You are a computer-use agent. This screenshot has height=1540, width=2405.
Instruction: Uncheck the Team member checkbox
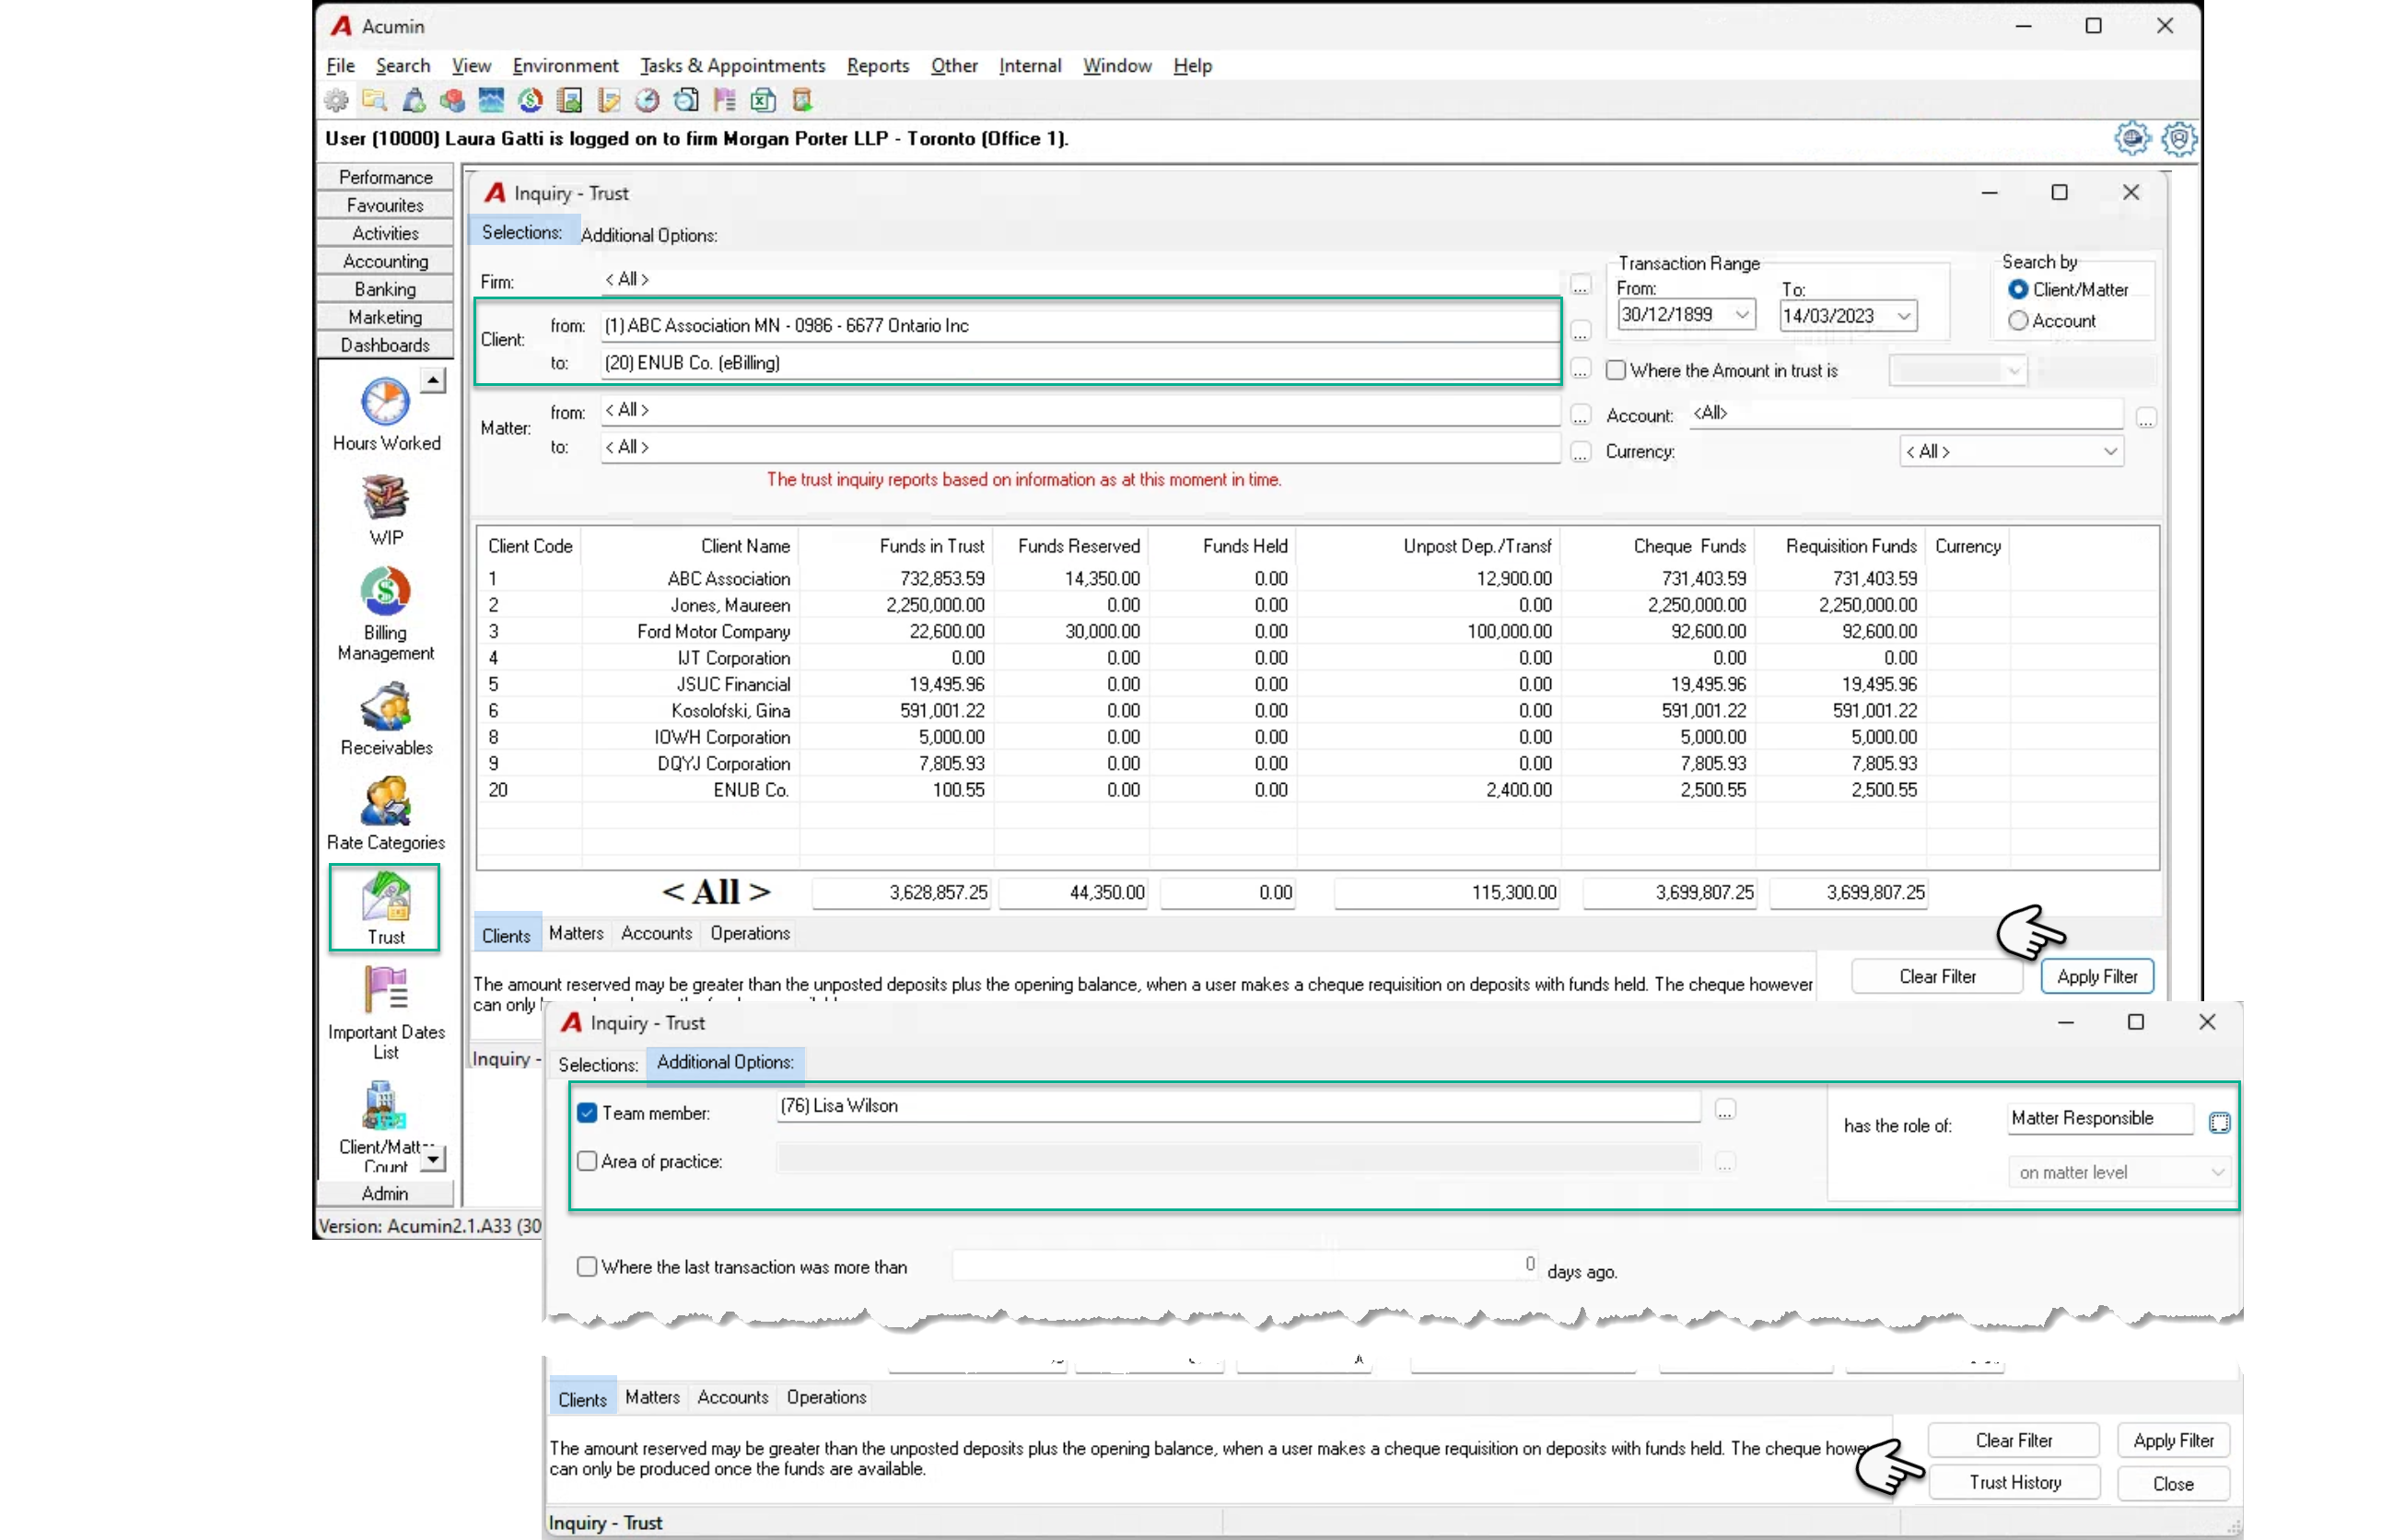[x=587, y=1113]
